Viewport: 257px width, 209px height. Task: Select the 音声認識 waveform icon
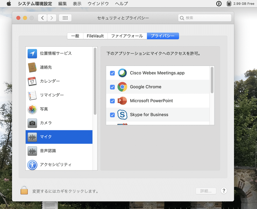point(32,151)
